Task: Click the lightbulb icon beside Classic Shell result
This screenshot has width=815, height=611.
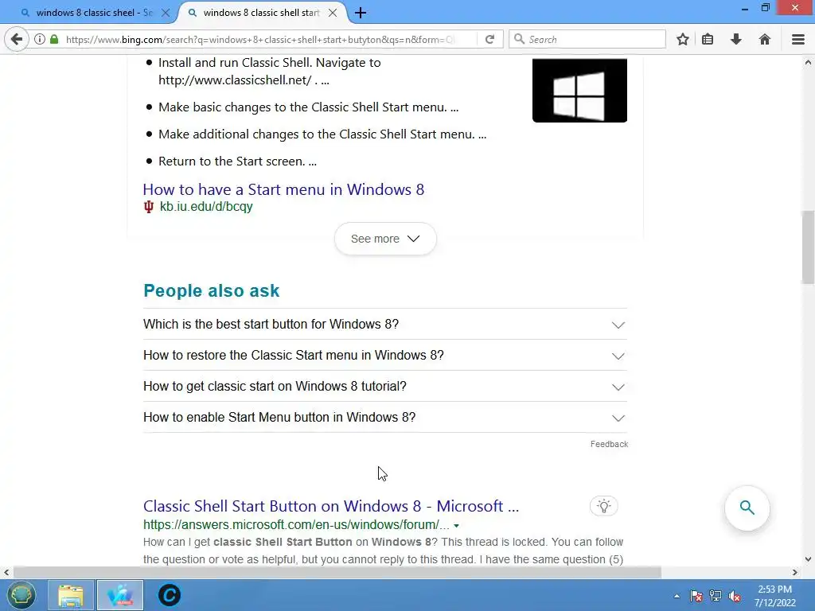Action: tap(604, 506)
